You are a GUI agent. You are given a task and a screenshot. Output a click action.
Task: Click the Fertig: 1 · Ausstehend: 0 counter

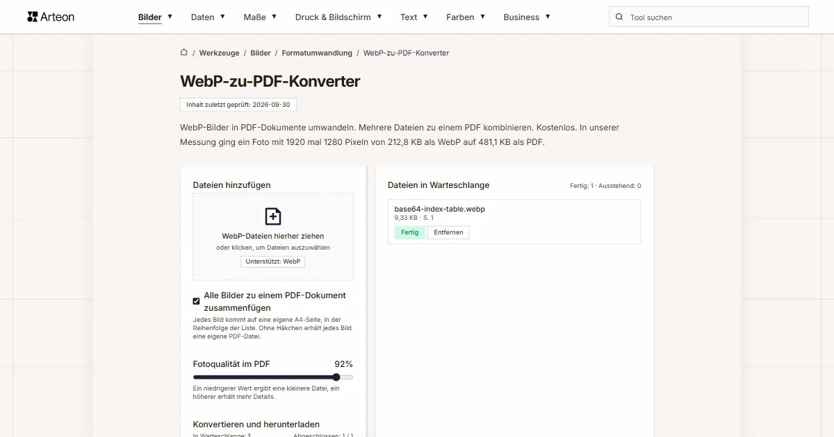[605, 186]
